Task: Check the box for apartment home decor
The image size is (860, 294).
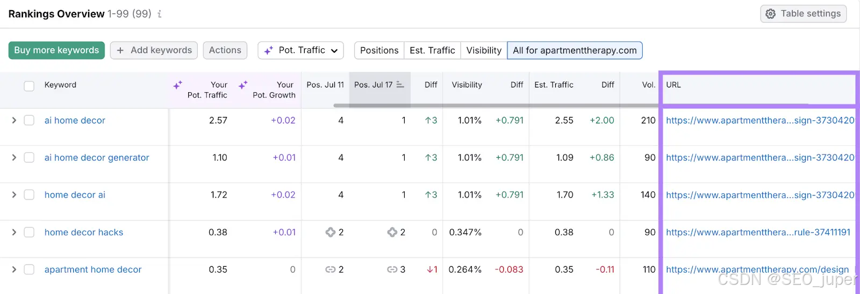Action: tap(29, 269)
